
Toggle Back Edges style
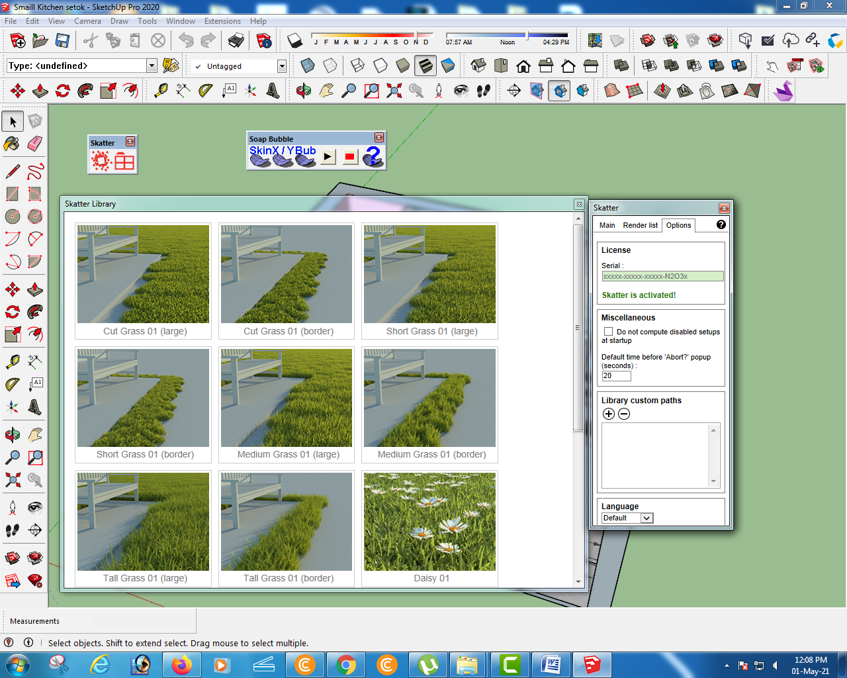coord(330,66)
